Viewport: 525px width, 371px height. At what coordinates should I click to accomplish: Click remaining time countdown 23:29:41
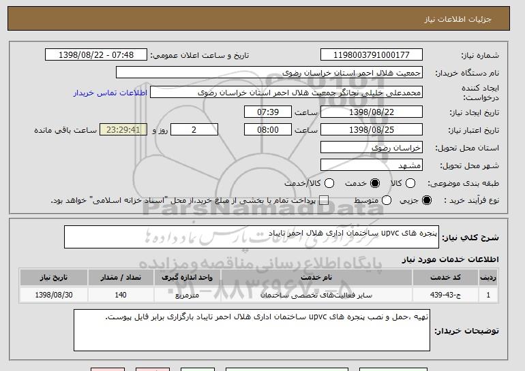(x=123, y=130)
